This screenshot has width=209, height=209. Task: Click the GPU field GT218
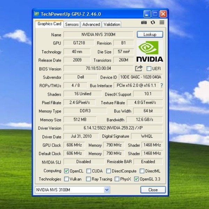(79, 43)
